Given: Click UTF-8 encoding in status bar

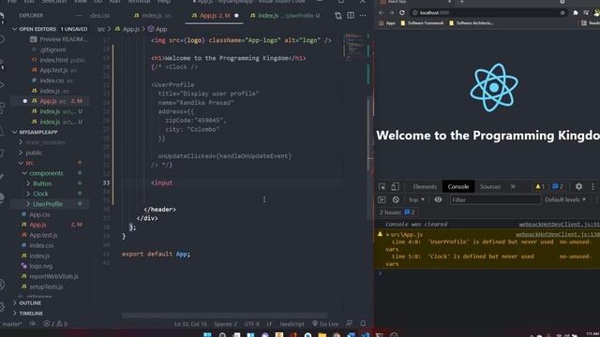Looking at the screenshot, I should point(251,324).
